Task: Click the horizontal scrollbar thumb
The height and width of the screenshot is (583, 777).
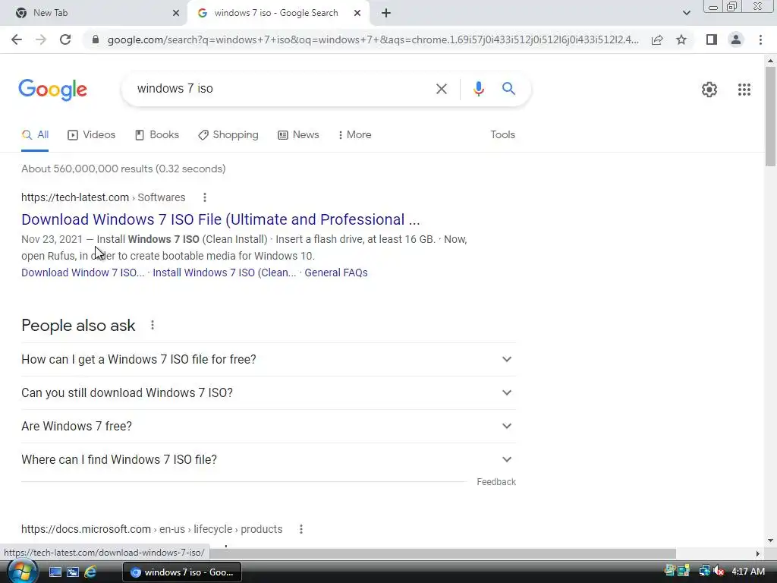Action: tap(442, 553)
